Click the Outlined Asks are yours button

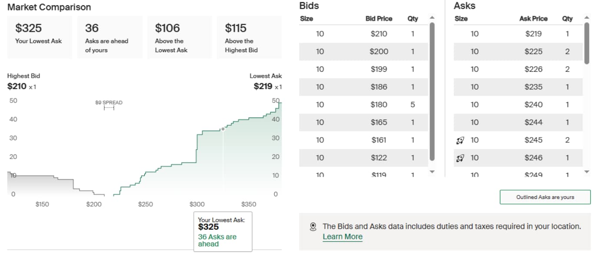coord(545,197)
